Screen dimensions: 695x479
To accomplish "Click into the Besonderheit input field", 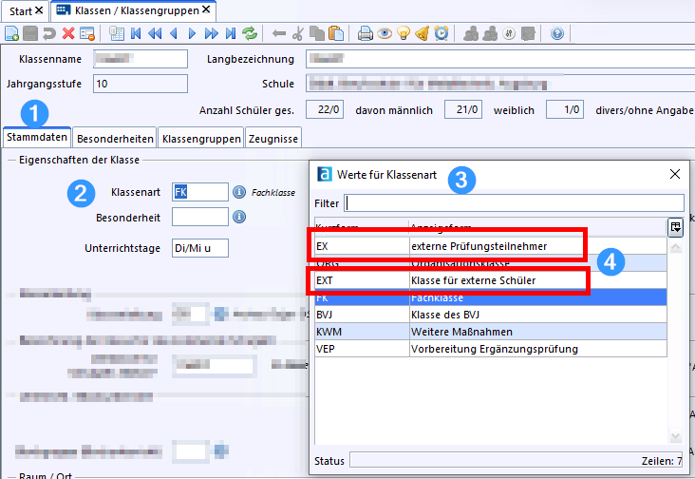I will point(199,218).
